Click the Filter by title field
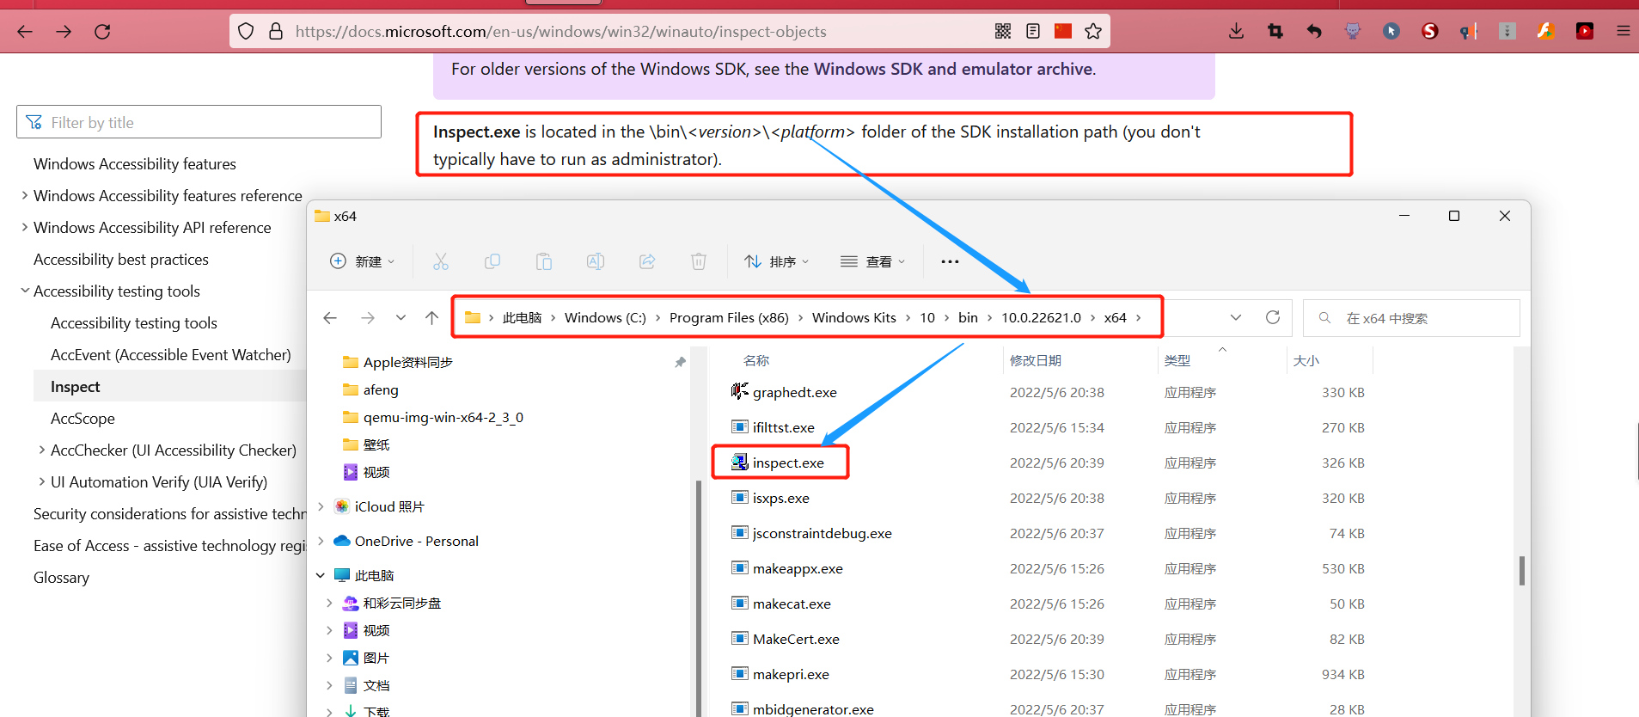Image resolution: width=1639 pixels, height=717 pixels. [199, 122]
